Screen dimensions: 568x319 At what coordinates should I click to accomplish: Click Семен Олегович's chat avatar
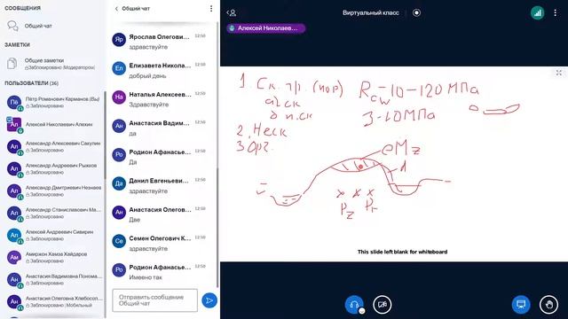(x=119, y=241)
